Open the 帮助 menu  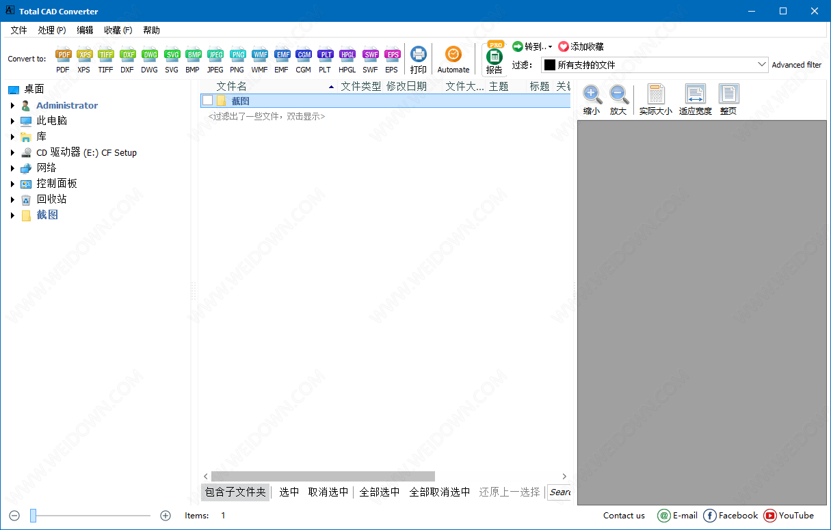[151, 30]
